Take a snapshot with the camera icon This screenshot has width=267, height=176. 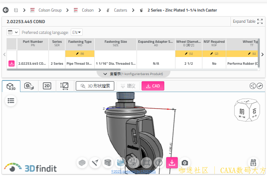[x=185, y=163]
